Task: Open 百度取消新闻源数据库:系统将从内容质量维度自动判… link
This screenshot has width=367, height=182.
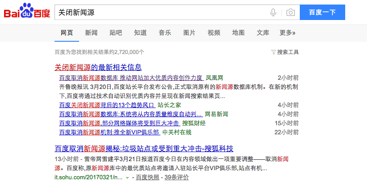Action: (x=131, y=114)
